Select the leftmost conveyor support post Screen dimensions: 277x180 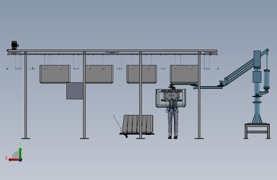click(26, 95)
